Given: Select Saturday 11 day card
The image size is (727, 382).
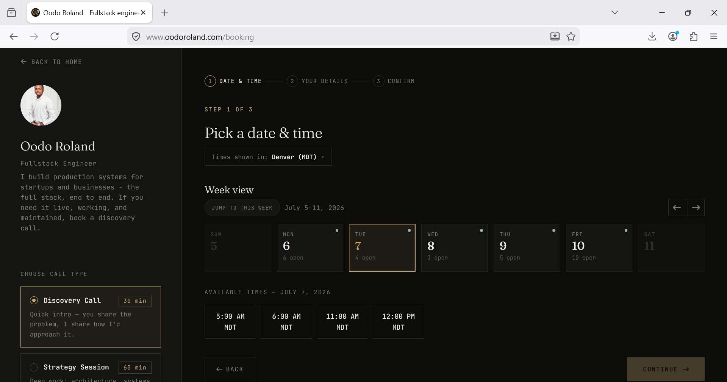Looking at the screenshot, I should point(671,248).
